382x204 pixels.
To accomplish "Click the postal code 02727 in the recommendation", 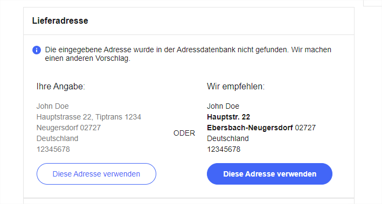I will (x=305, y=128).
